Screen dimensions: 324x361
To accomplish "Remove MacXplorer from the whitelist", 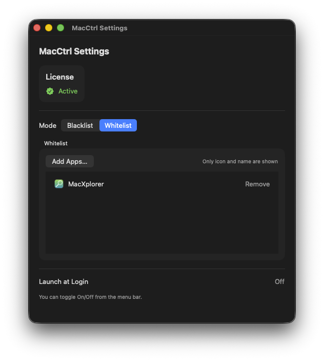I will coord(257,184).
